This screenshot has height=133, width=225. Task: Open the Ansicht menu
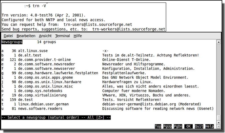tap(45, 36)
